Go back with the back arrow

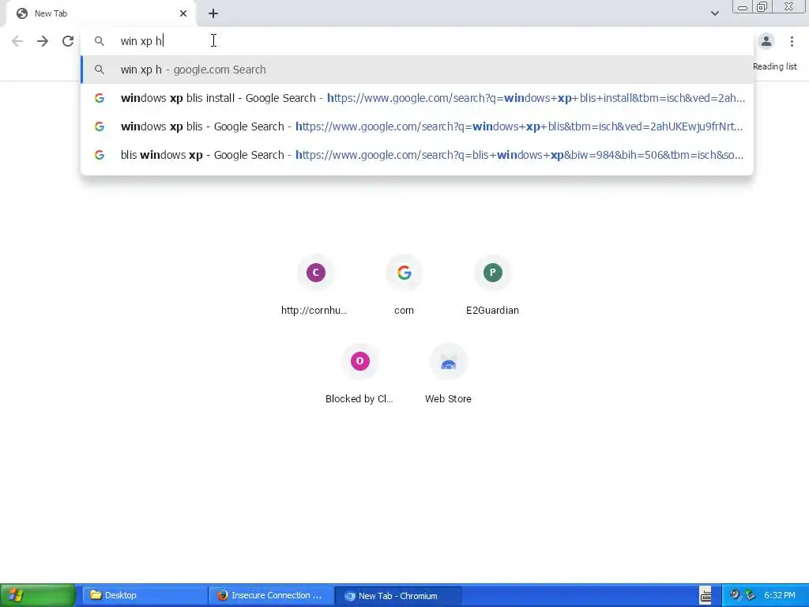pos(17,41)
